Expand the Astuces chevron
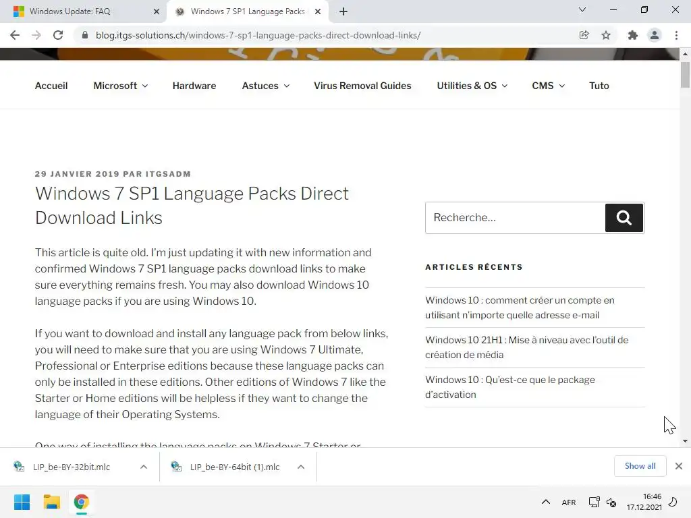Image resolution: width=691 pixels, height=518 pixels. point(286,86)
